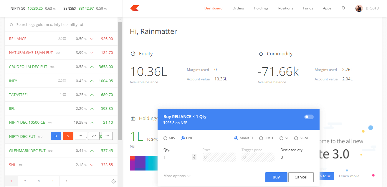Click the Commodity droplet icon
The height and width of the screenshot is (187, 387).
pyautogui.click(x=261, y=54)
